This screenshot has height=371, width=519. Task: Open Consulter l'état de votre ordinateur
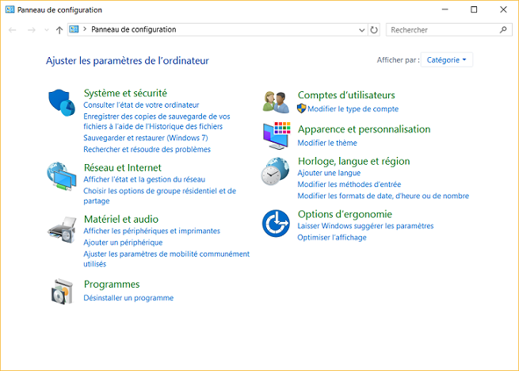coord(141,105)
